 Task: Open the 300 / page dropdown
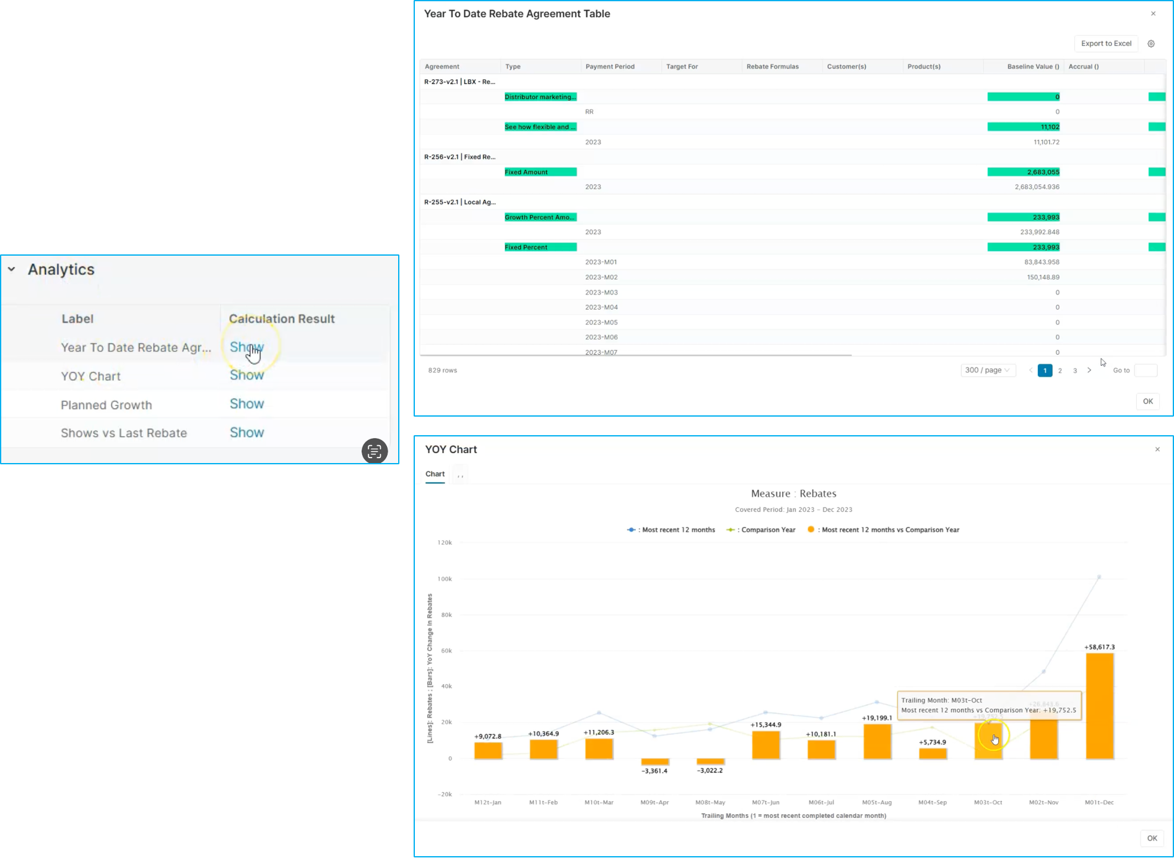988,370
